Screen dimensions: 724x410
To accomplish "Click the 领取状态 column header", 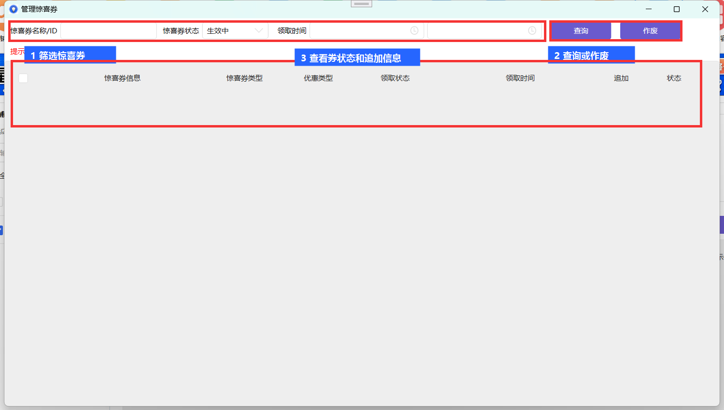I will [395, 78].
